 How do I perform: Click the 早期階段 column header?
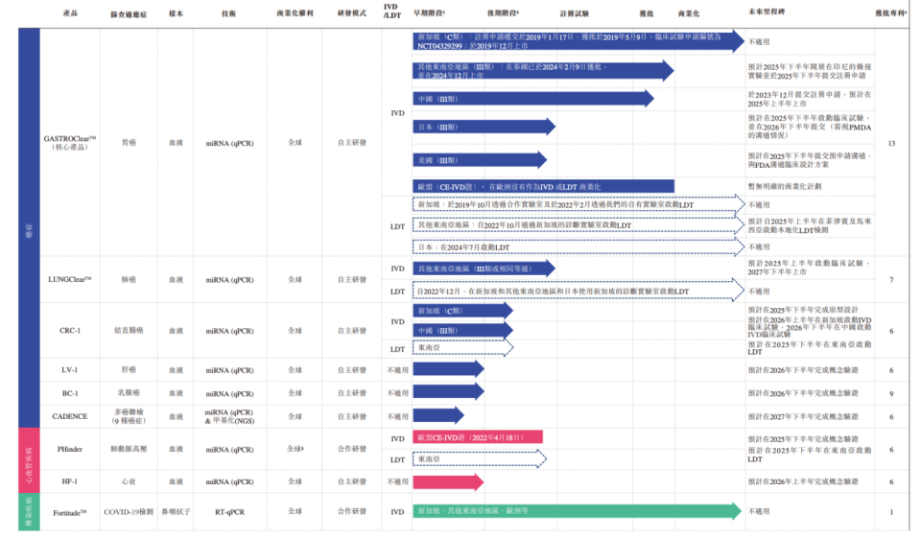429,12
